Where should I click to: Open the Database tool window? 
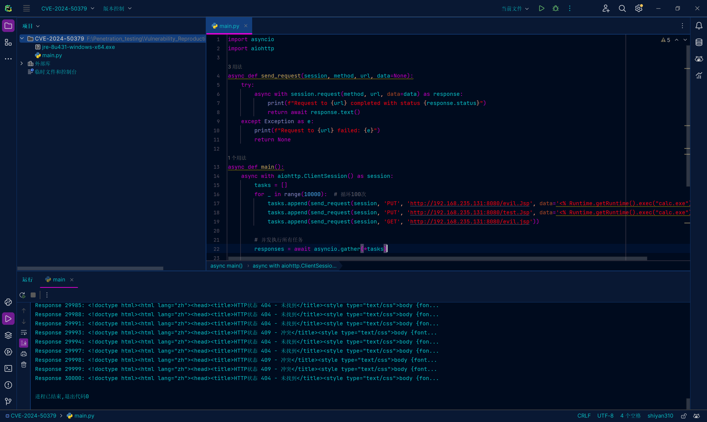(699, 42)
